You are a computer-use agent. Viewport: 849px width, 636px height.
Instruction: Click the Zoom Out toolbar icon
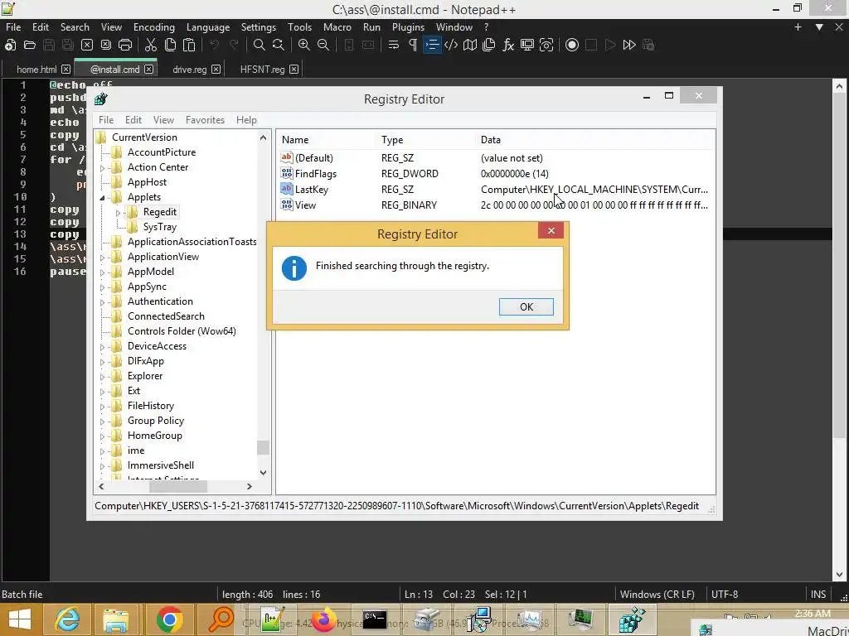click(323, 45)
